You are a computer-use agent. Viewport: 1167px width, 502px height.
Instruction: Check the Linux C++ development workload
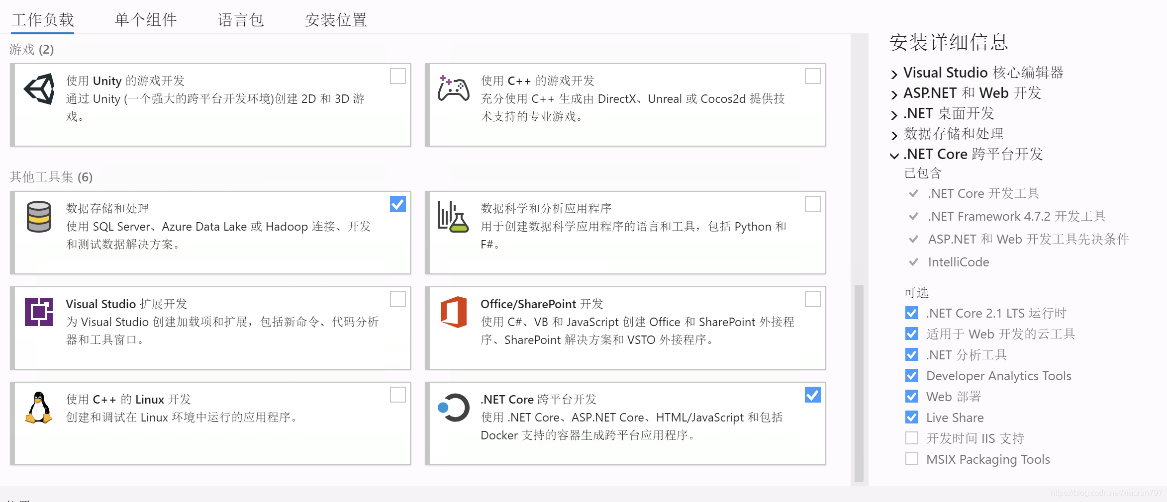point(398,395)
